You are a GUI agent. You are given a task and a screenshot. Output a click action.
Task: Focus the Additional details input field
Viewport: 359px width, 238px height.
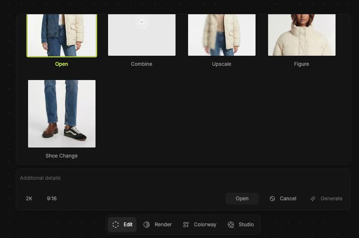[x=183, y=178]
